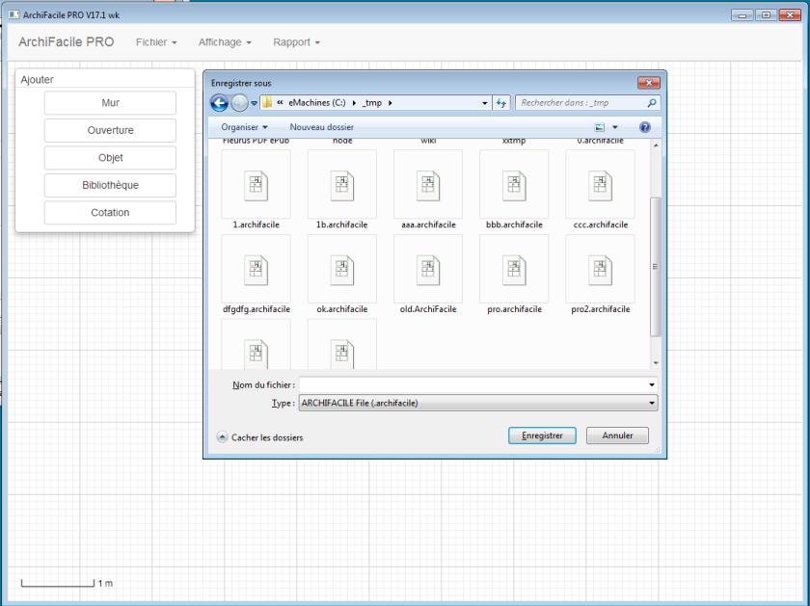
Task: Click the Cotation button
Action: [110, 212]
